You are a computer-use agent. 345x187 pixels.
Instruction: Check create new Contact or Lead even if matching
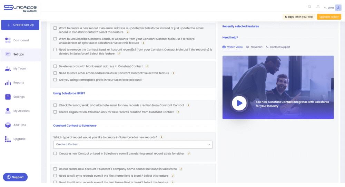[x=55, y=154]
